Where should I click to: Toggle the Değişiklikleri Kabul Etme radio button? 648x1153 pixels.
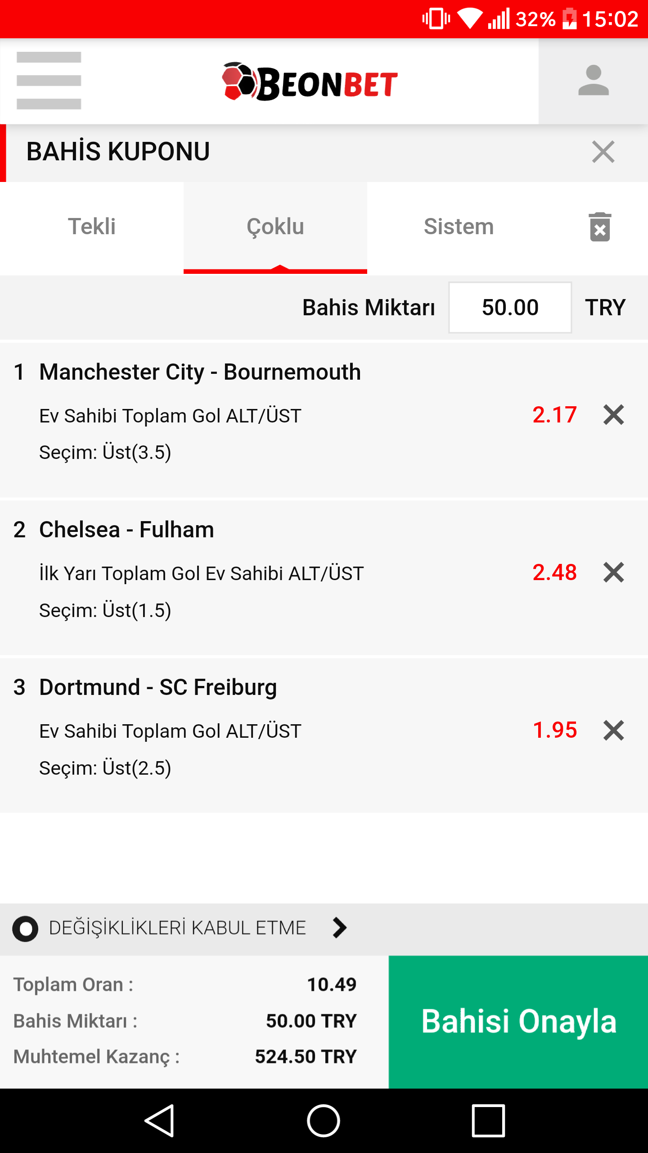pyautogui.click(x=25, y=929)
